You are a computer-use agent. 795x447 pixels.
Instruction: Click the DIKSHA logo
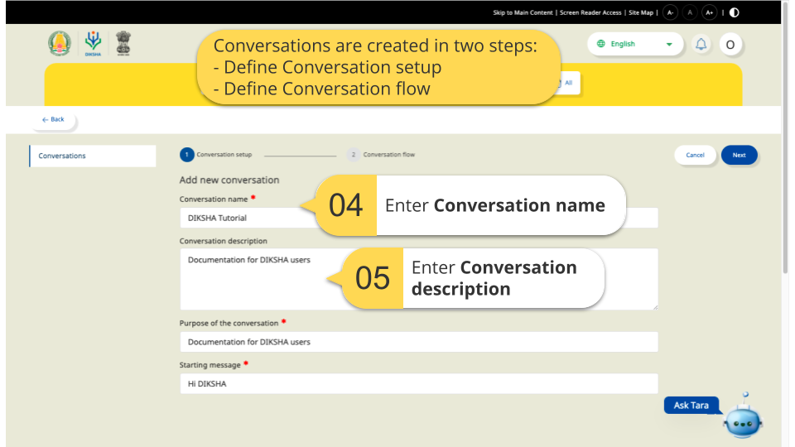click(x=93, y=44)
